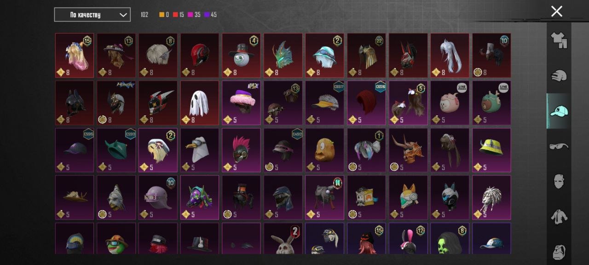Screen dimensions: 589x265
Task: Open the outfits category icon in sidebar
Action: (559, 40)
